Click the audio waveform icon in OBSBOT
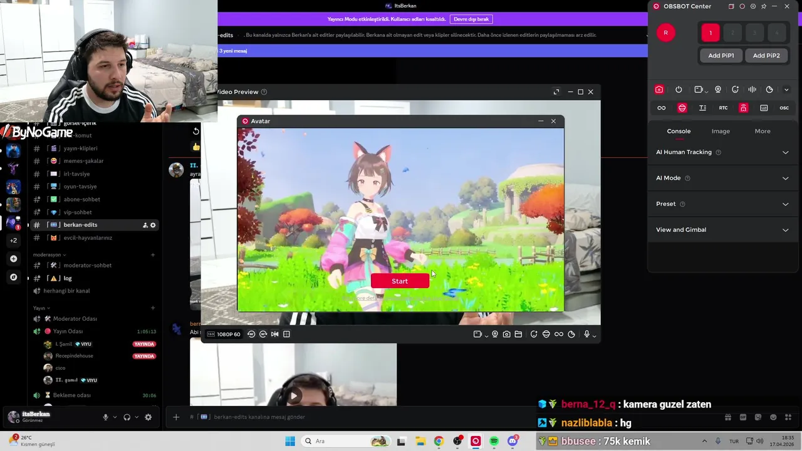Screen dimensions: 802x451 [752, 90]
